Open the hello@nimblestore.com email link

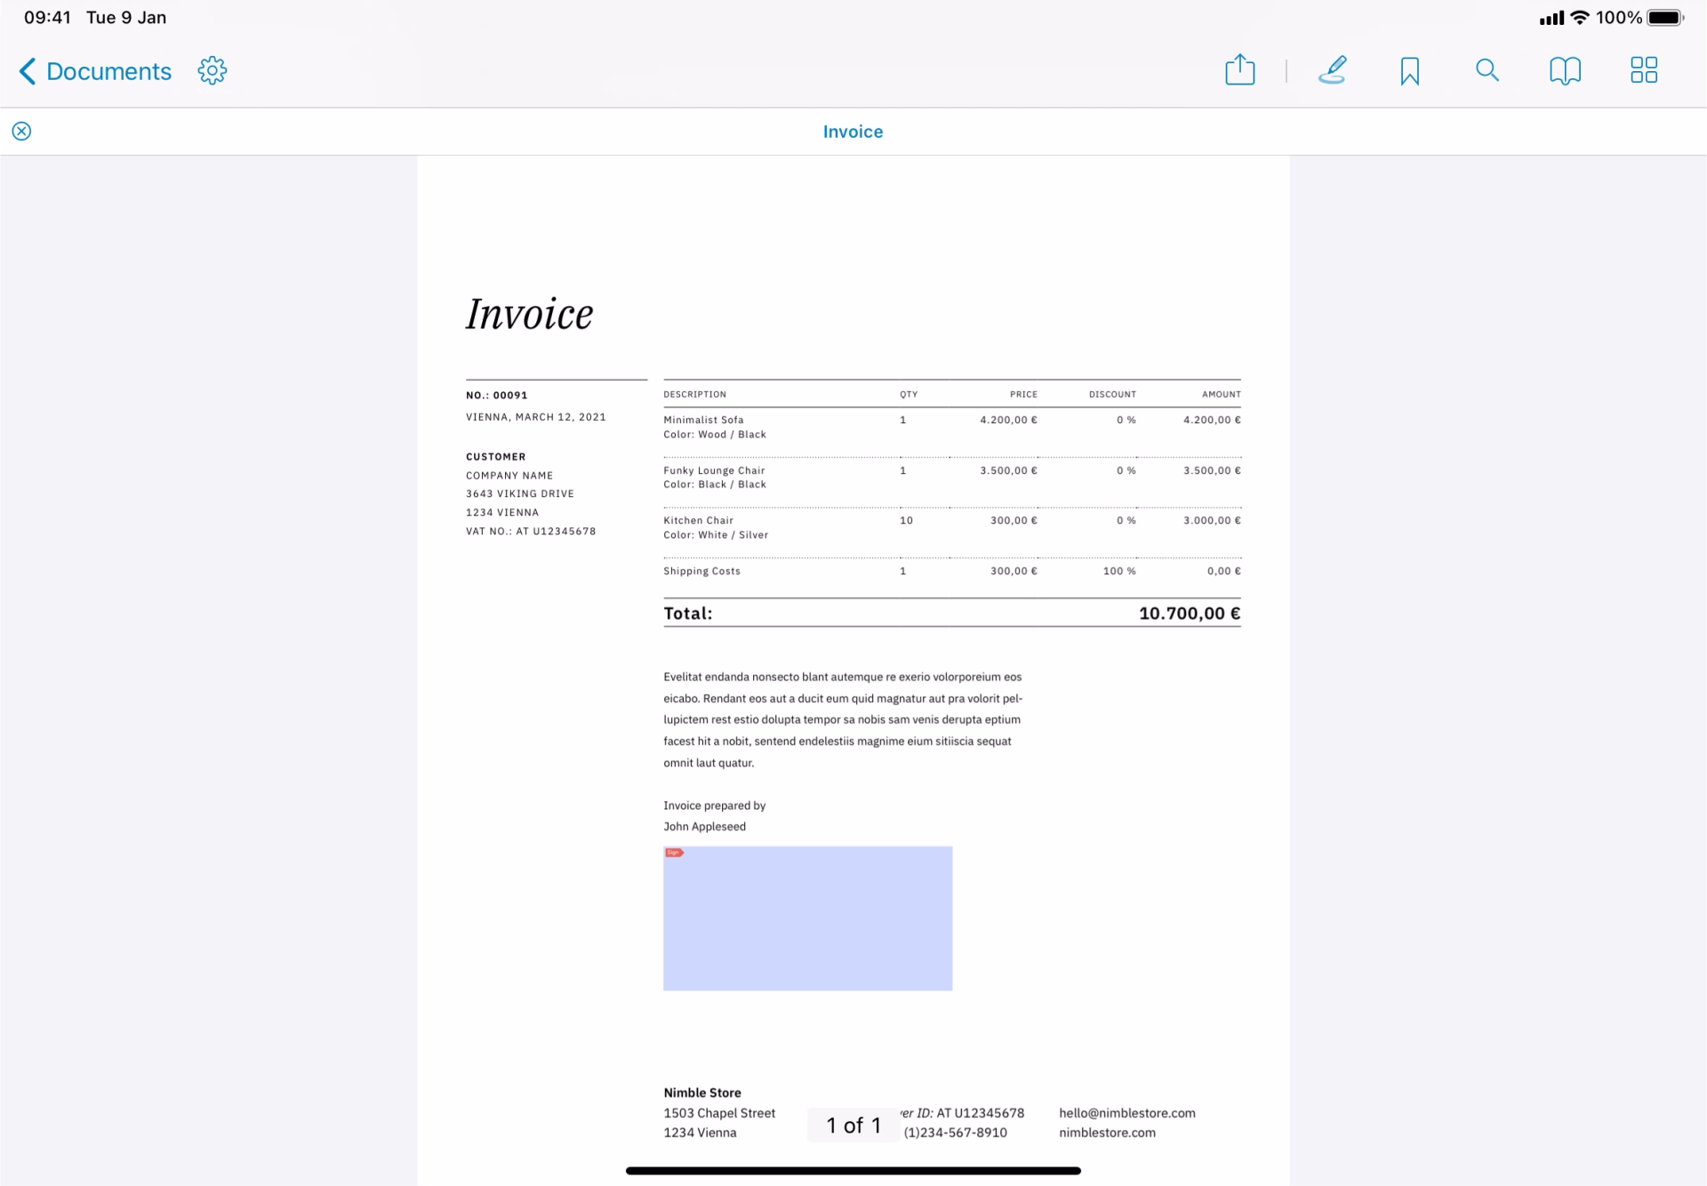pyautogui.click(x=1126, y=1113)
